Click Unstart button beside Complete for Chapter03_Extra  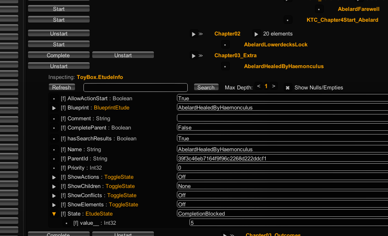123,55
